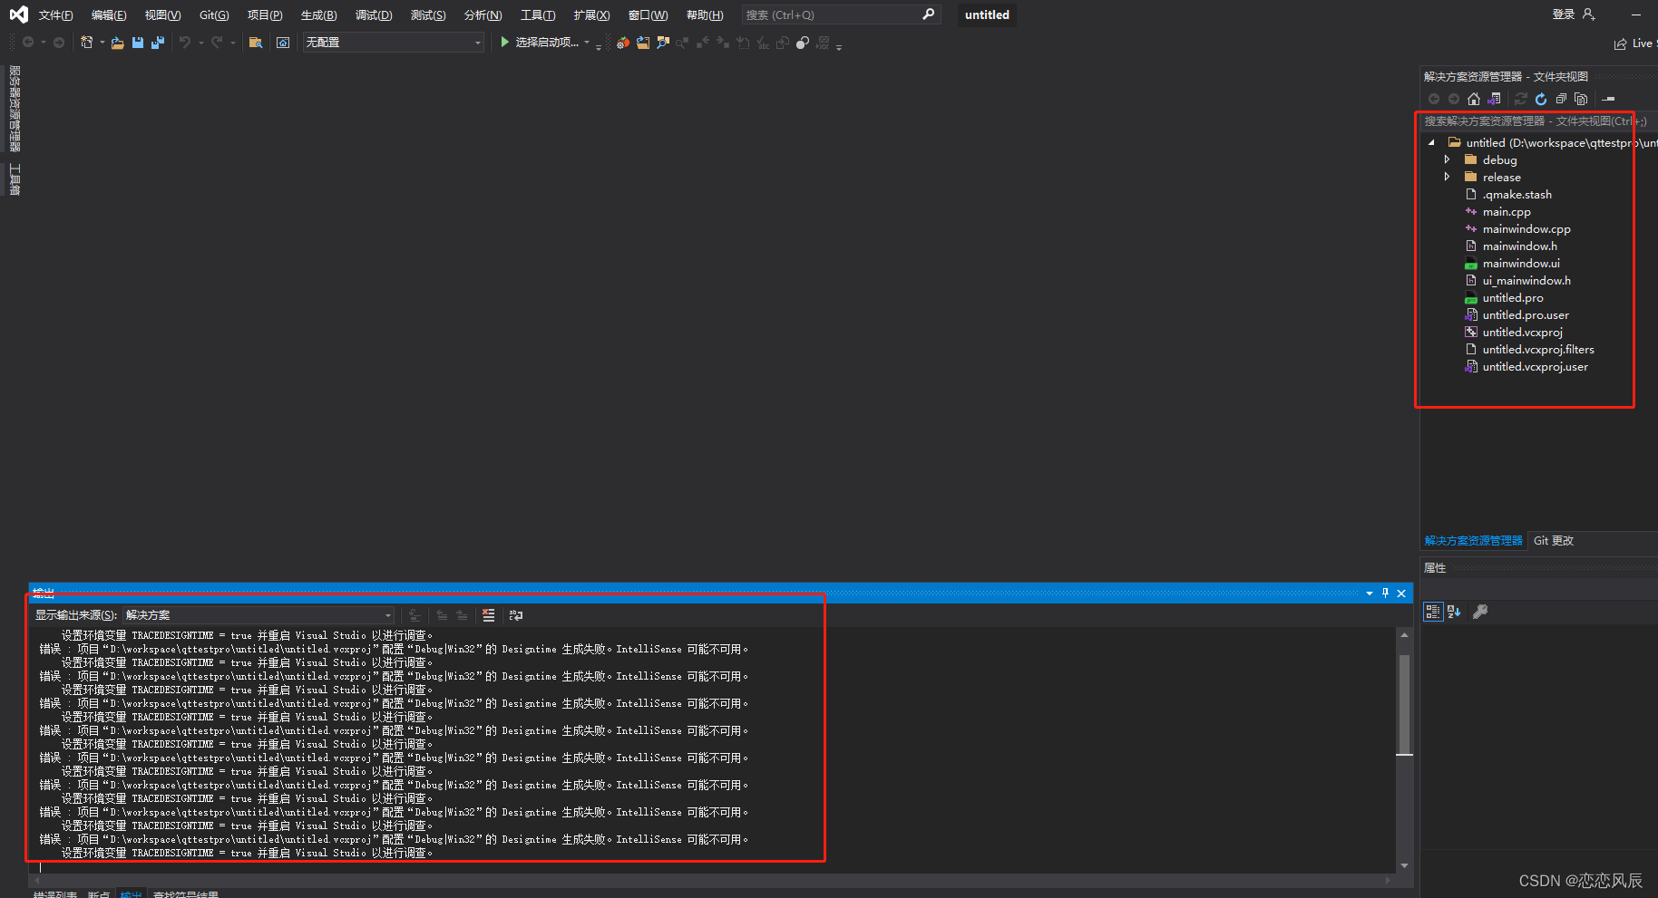This screenshot has height=898, width=1658.
Task: Click the open file folder icon in toolbar
Action: 118,43
